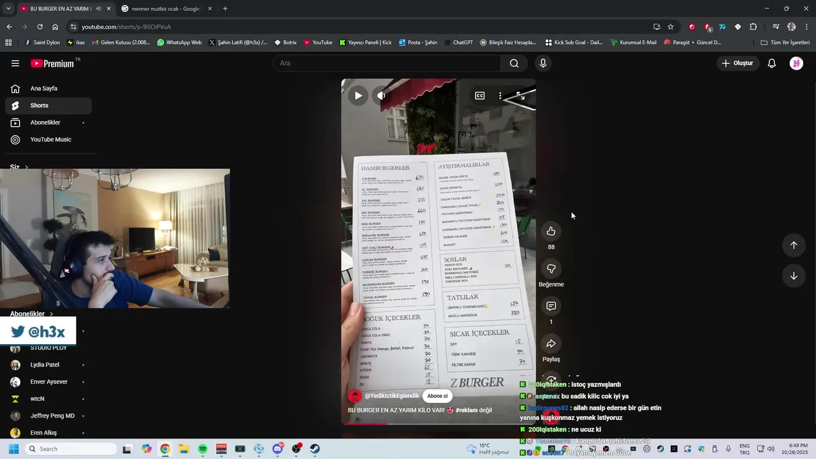Open File Explorer from the taskbar
816x459 pixels.
(184, 449)
